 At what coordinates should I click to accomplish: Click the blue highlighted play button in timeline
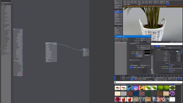pos(179,79)
